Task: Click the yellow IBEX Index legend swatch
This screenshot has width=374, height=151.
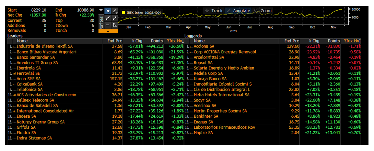Action: (123, 13)
